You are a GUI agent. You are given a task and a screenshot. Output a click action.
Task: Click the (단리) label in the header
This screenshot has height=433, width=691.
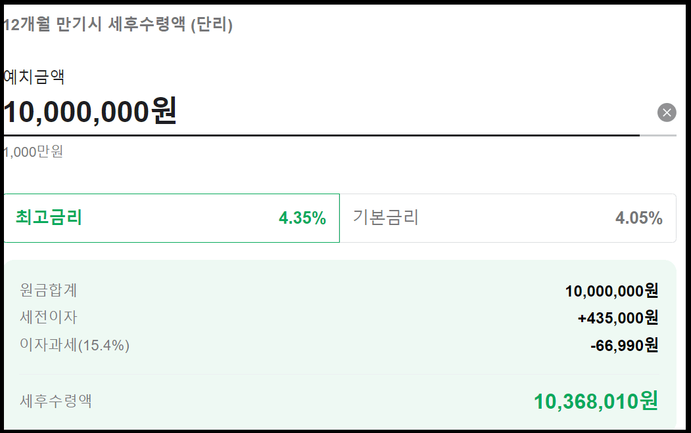(x=212, y=25)
